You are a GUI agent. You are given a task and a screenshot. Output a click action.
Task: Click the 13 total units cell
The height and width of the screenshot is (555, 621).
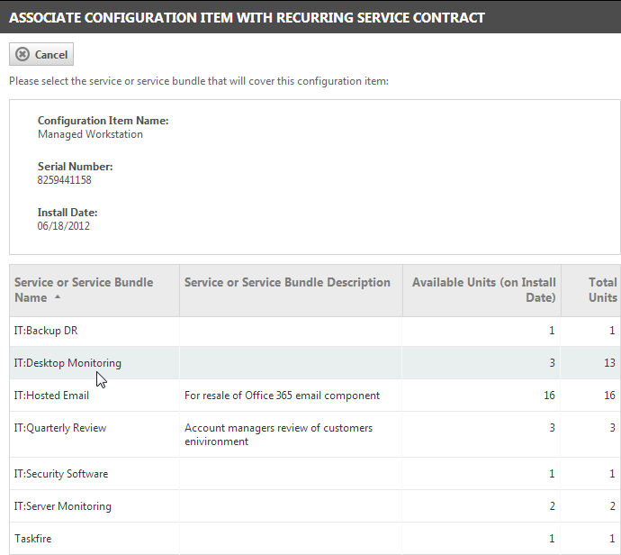(x=609, y=363)
